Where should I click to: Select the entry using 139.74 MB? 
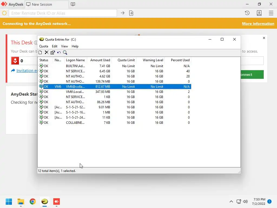coord(114,81)
